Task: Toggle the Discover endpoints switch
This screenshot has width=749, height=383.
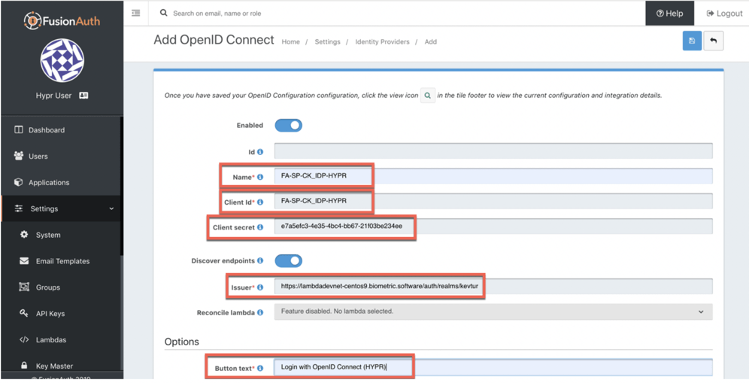Action: [x=288, y=261]
